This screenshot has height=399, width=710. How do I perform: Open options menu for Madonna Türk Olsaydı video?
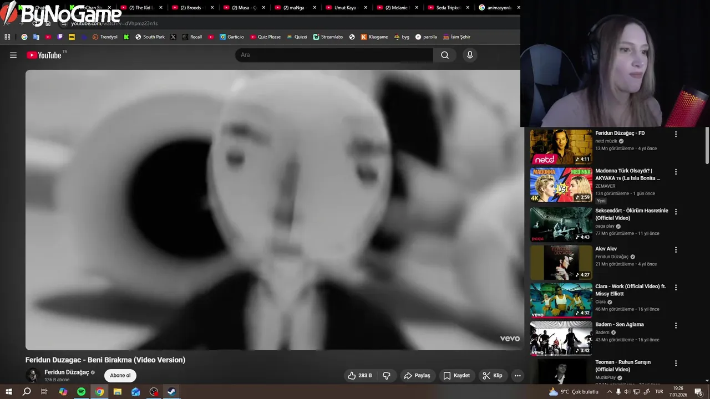coord(676,172)
